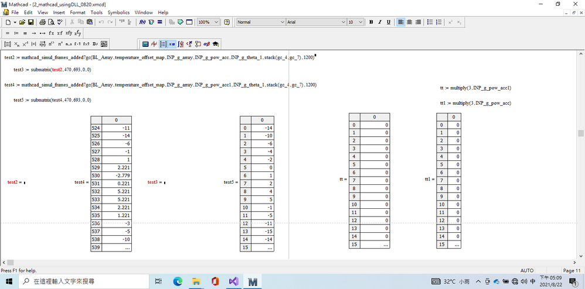
Task: Toggle Italic text formatting
Action: [x=380, y=22]
